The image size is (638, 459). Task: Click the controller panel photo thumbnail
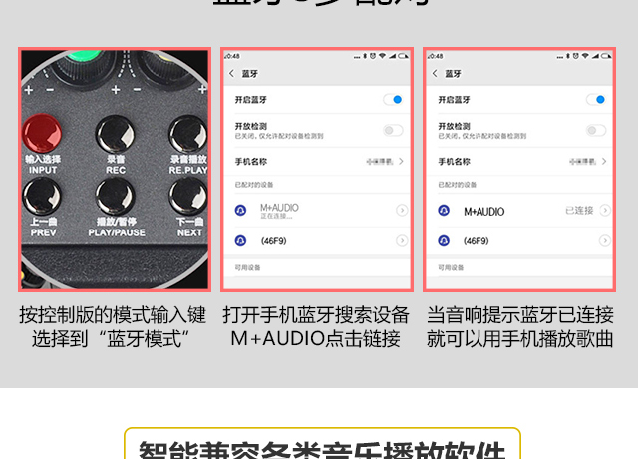pyautogui.click(x=115, y=170)
